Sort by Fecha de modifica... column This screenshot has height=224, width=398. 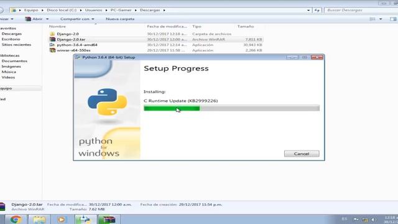point(167,26)
